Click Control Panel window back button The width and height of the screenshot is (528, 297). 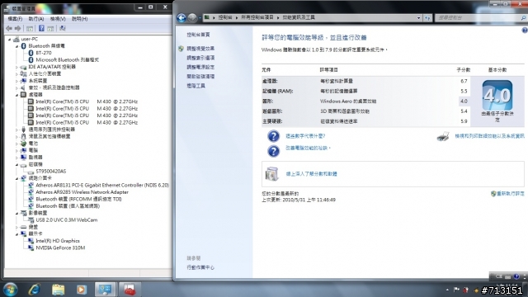pos(181,18)
